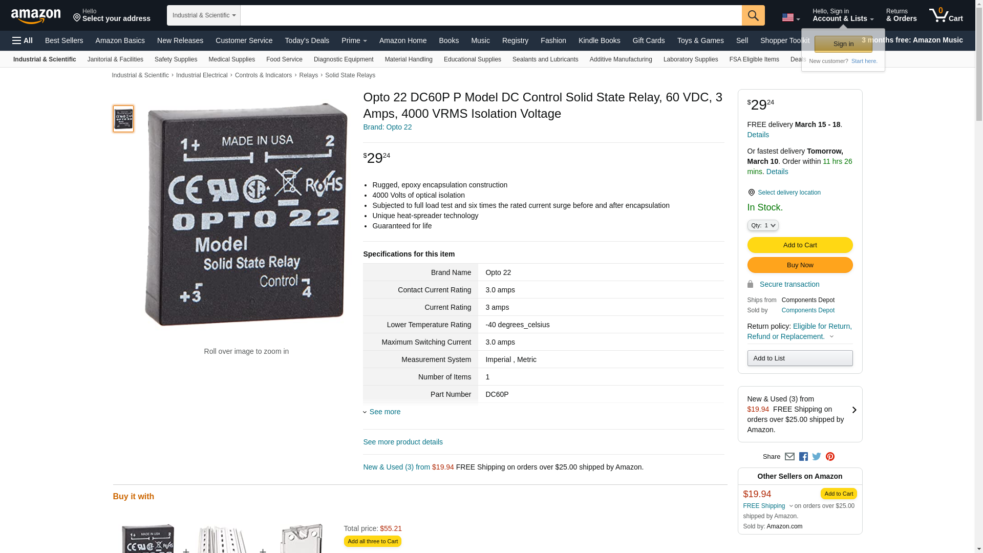Click the Amazon logo

tap(36, 16)
